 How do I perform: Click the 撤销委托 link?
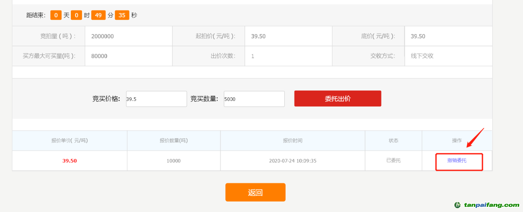(x=457, y=161)
